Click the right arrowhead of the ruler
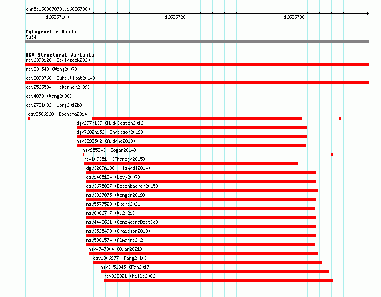This screenshot has width=381, height=297. (368, 14)
